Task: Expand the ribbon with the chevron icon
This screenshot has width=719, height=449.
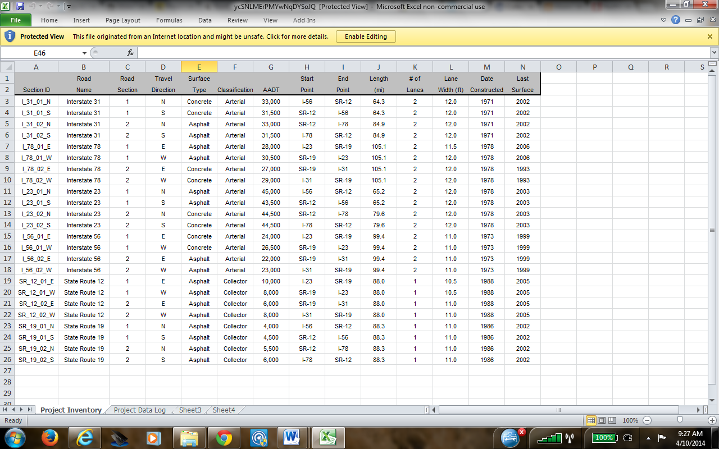Action: [x=664, y=20]
